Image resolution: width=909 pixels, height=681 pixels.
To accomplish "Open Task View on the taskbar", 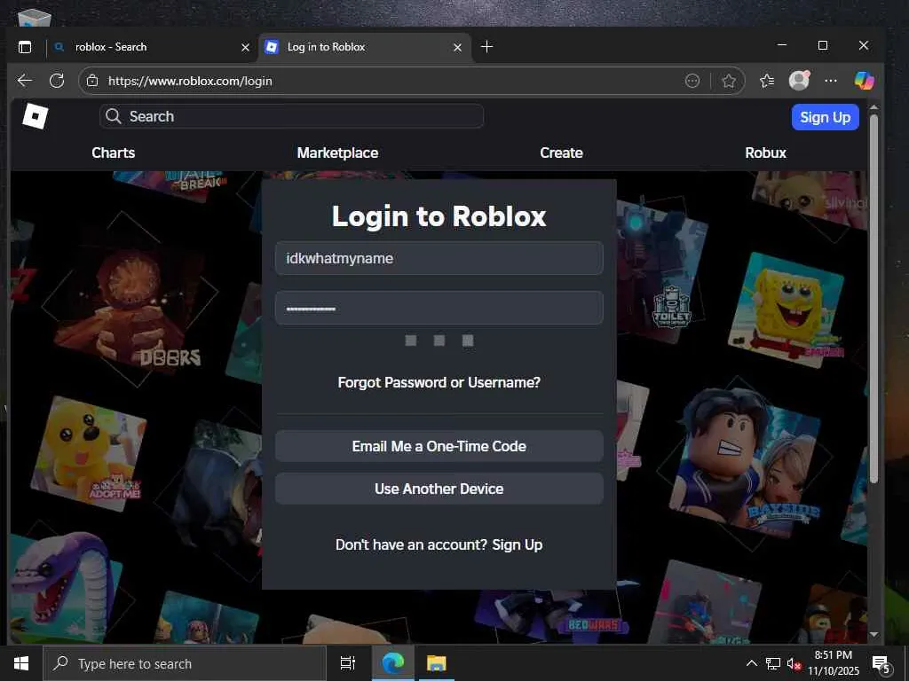I will [x=348, y=663].
